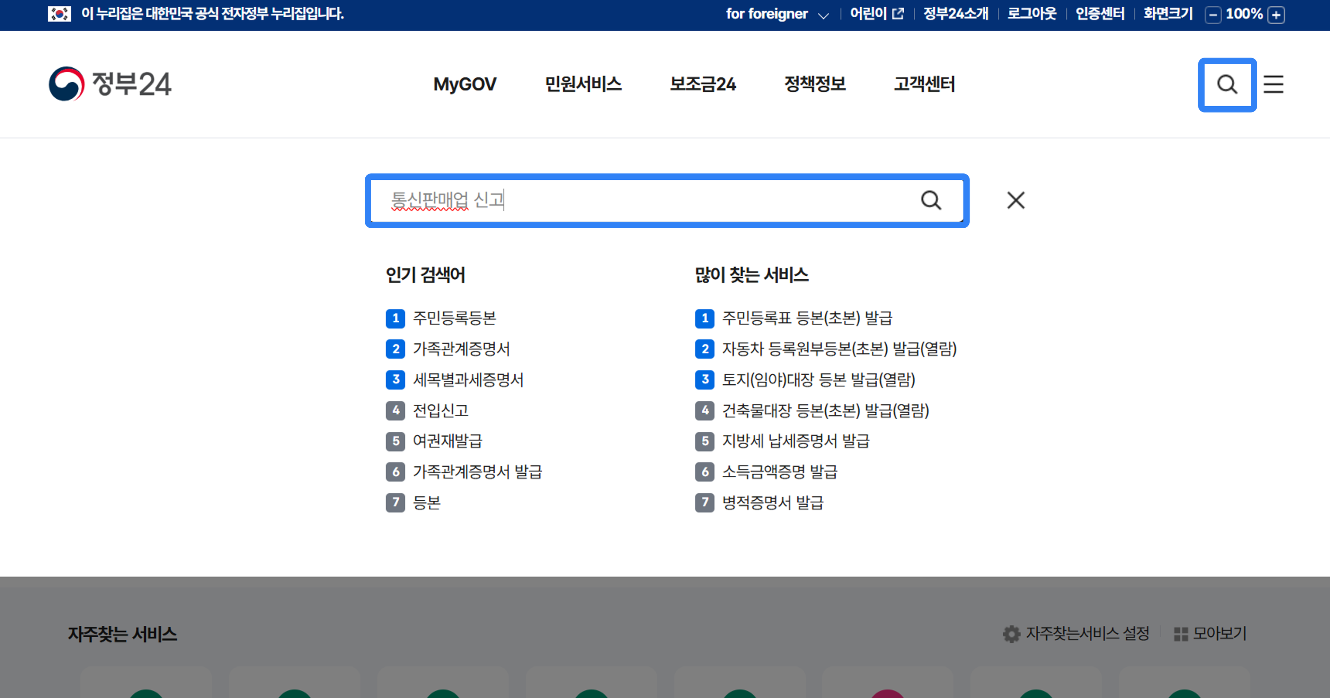Select popular keyword 전입신고
The image size is (1330, 698).
(441, 410)
